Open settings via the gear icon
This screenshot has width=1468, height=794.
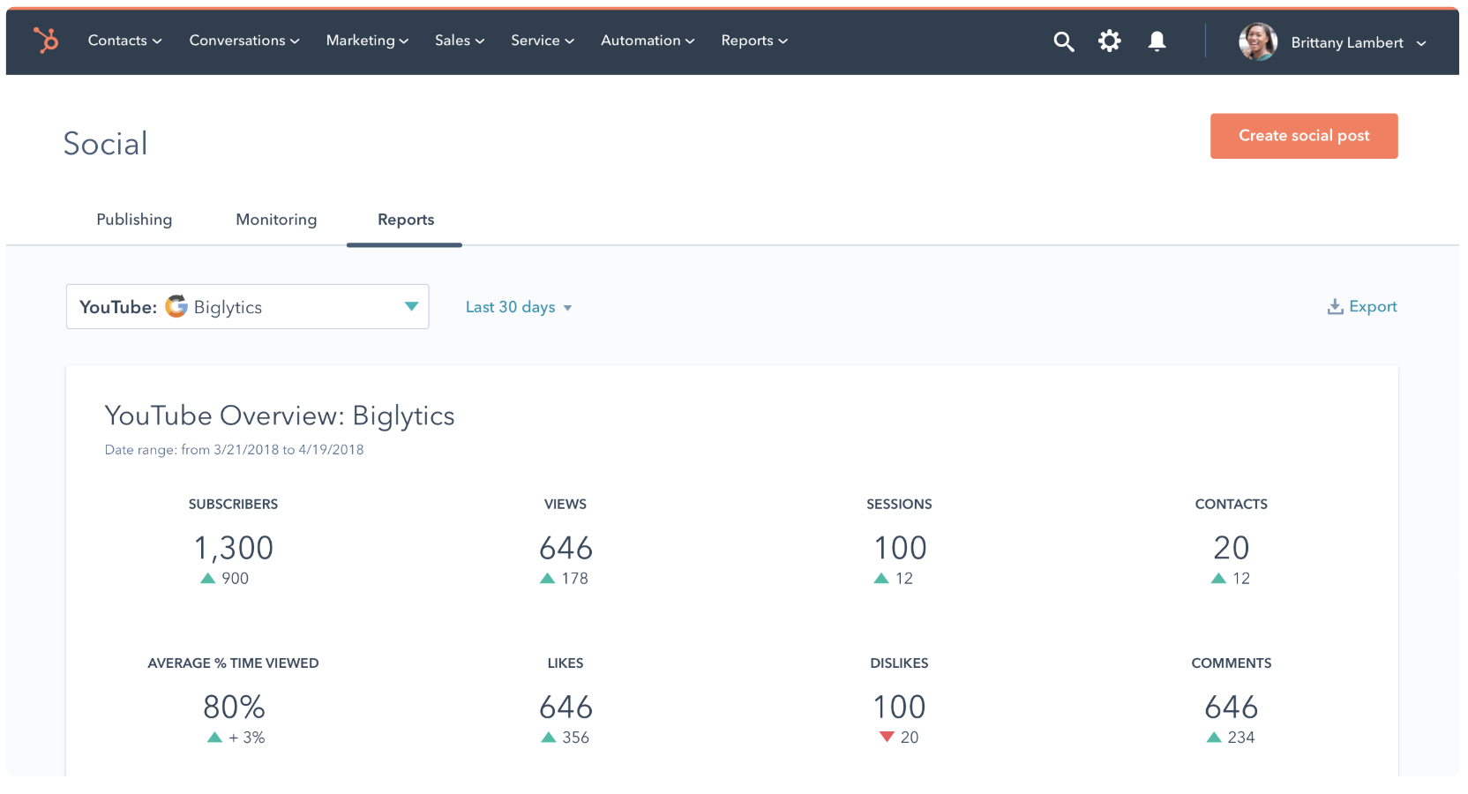(x=1109, y=41)
